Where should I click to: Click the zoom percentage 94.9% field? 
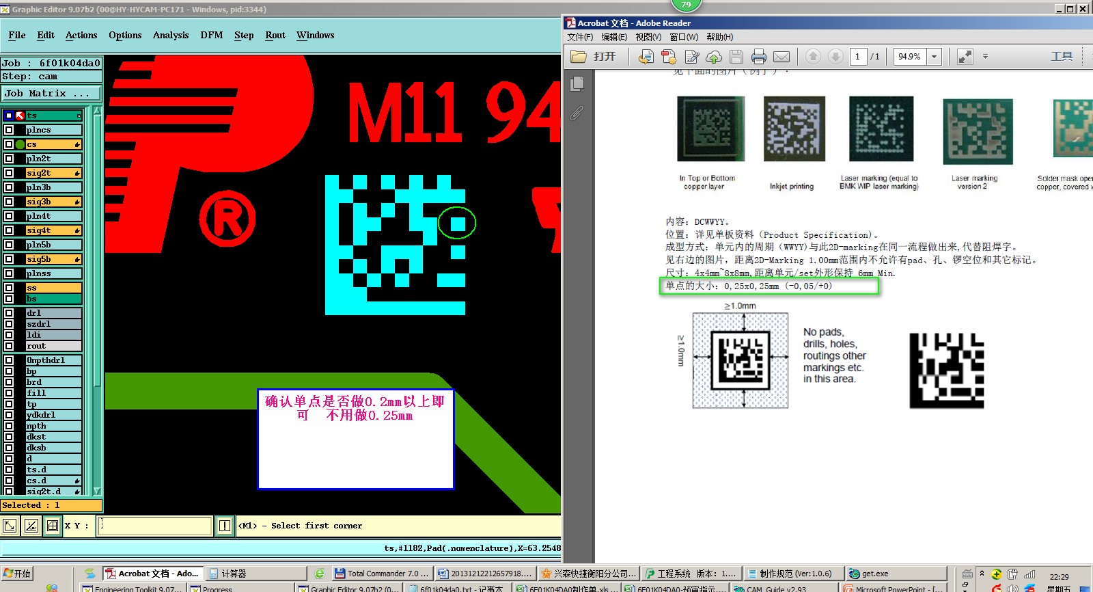point(910,57)
